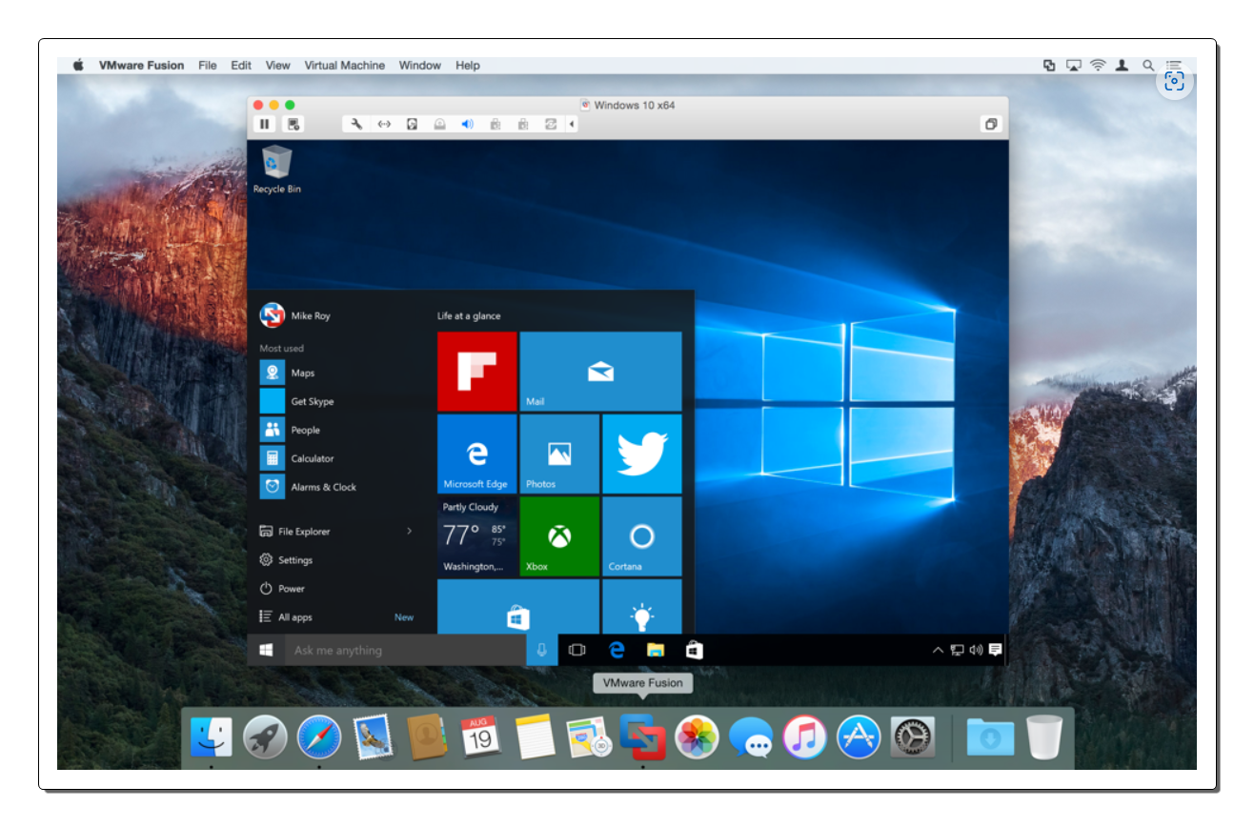Image resolution: width=1254 pixels, height=827 pixels.
Task: Click the VMware Fusion icon in the Dock
Action: coord(642,736)
